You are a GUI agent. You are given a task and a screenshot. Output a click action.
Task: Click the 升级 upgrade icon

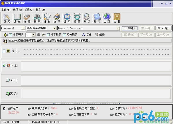coord(87,18)
